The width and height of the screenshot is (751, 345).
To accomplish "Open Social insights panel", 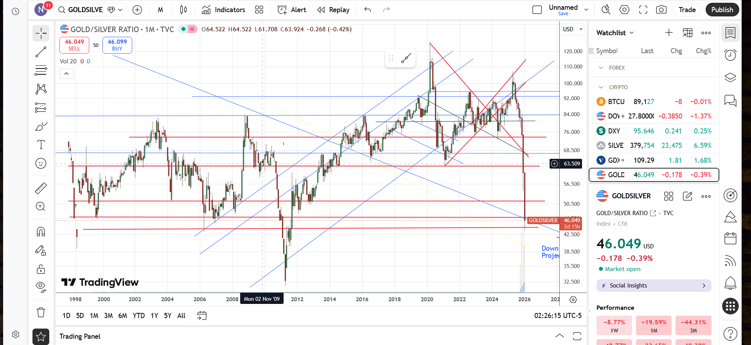I will click(x=654, y=286).
